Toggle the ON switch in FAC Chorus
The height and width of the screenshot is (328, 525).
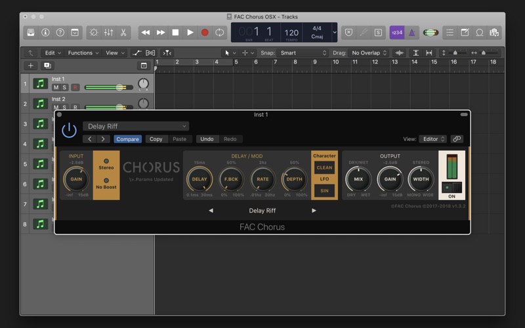pos(451,188)
